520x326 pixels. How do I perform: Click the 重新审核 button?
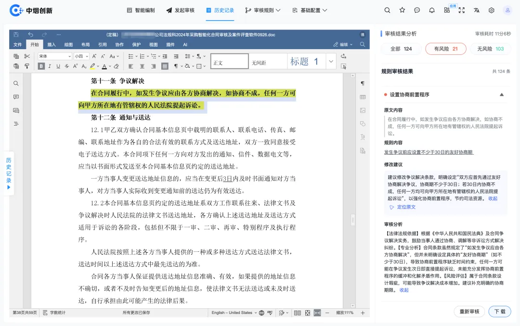click(469, 312)
